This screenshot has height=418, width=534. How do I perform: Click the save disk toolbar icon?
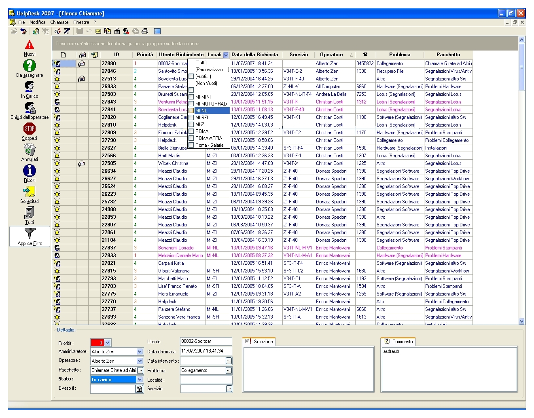[80, 31]
